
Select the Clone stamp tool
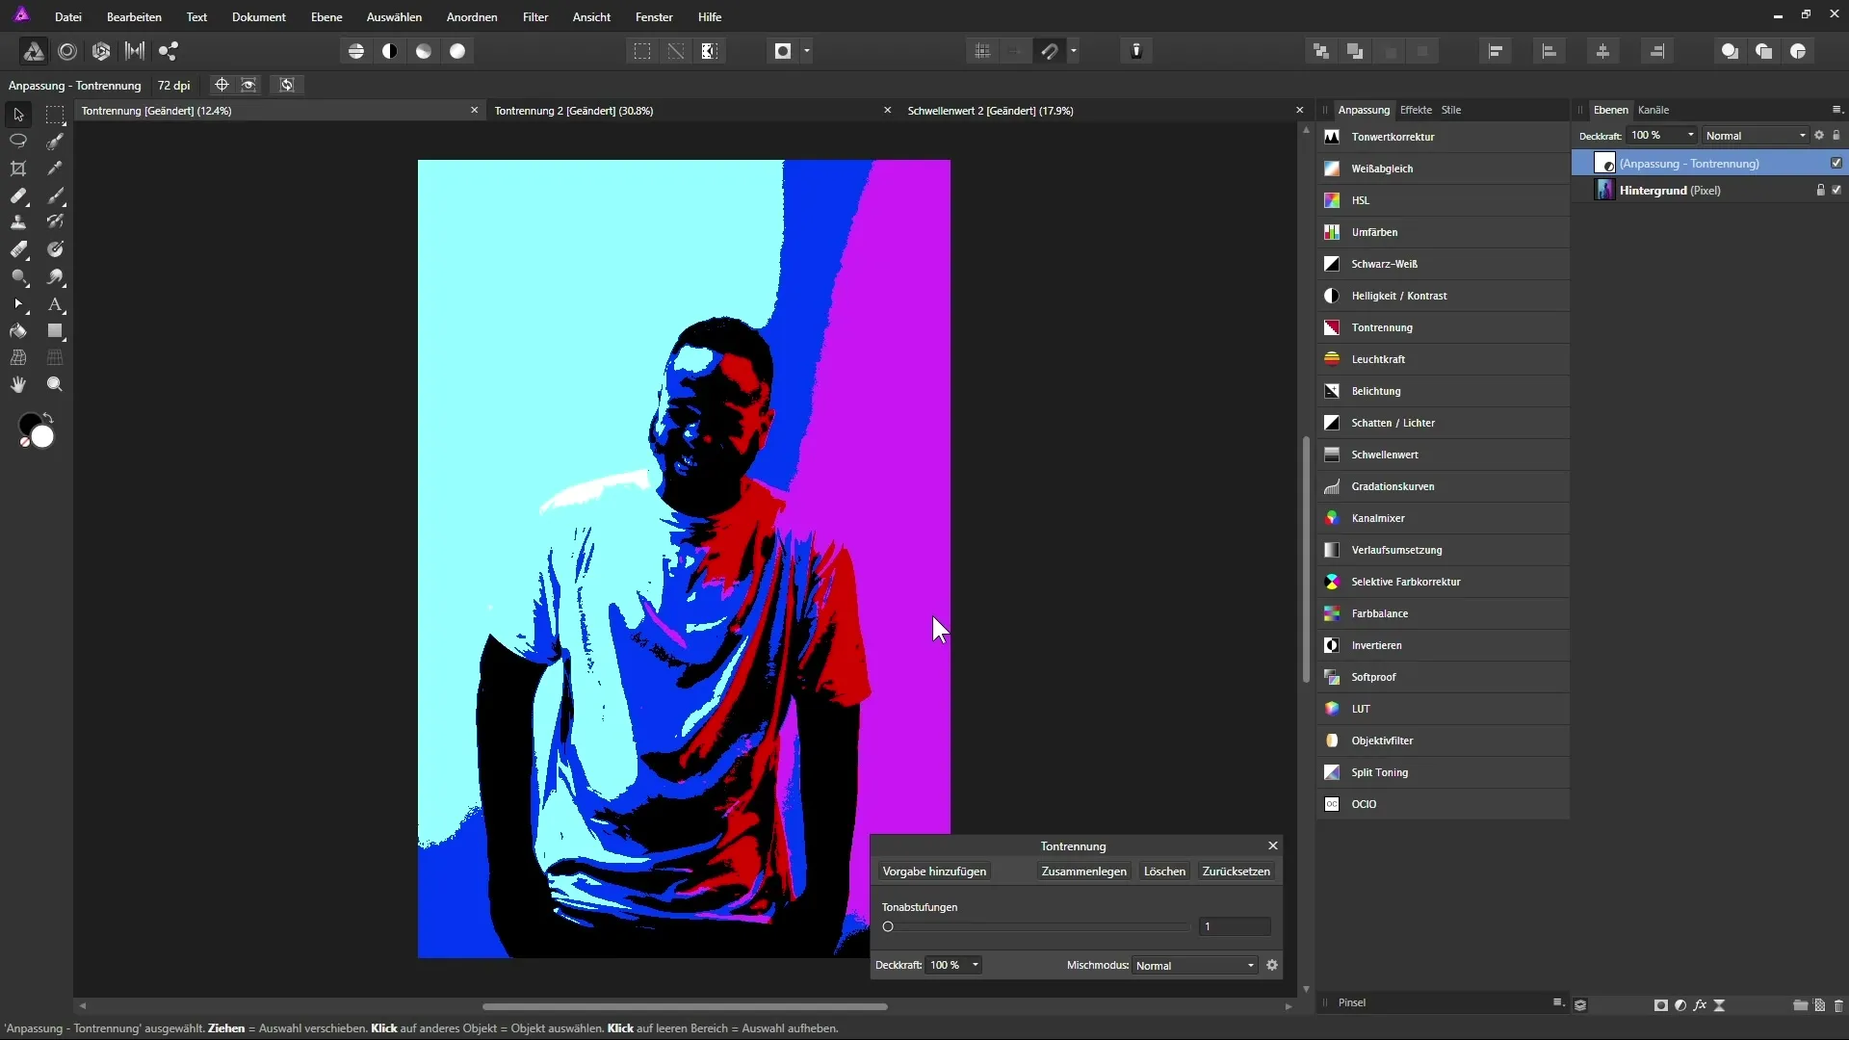click(18, 222)
